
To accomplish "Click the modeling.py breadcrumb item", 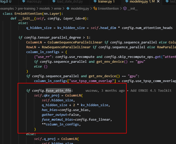I will pos(80,8).
